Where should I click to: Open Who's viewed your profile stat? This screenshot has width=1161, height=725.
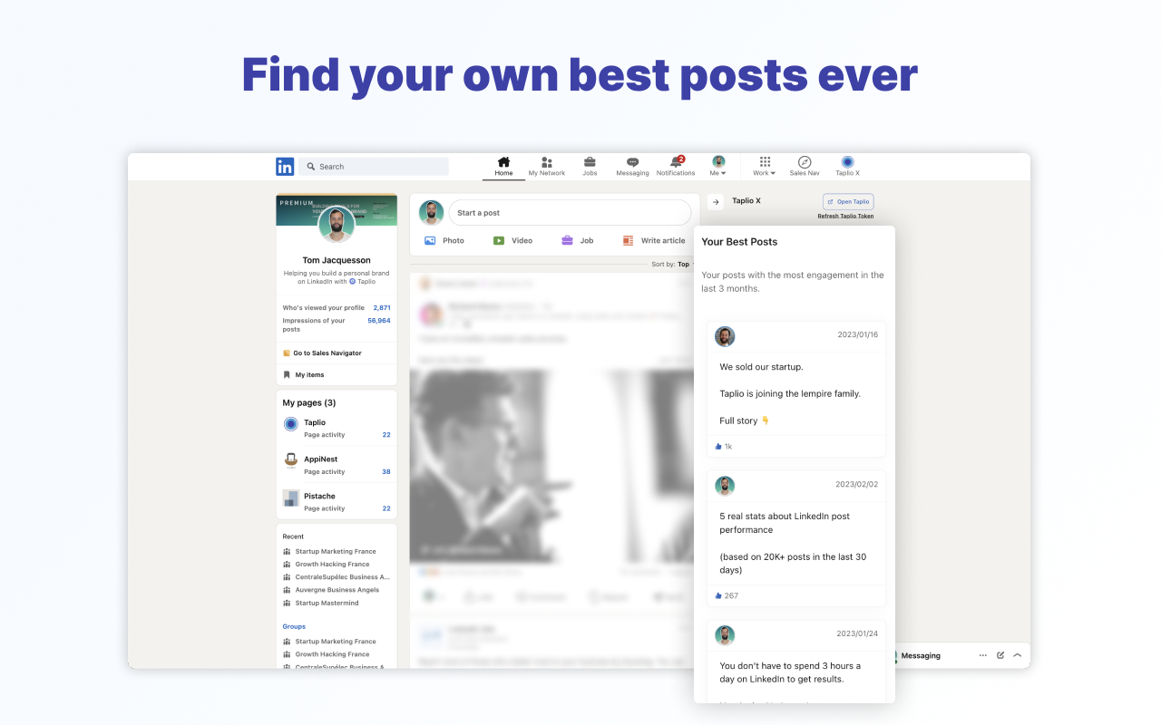click(x=337, y=308)
